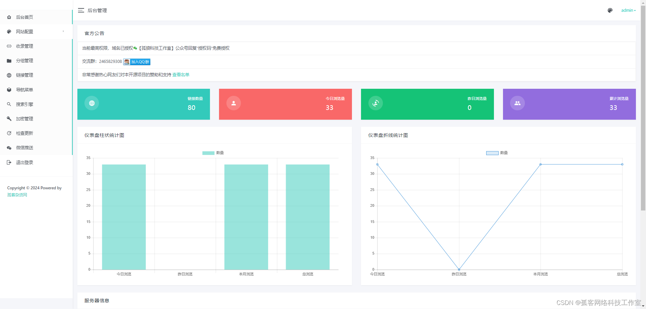Expand the 网站配置 submenu arrow
646x309 pixels.
(x=63, y=31)
